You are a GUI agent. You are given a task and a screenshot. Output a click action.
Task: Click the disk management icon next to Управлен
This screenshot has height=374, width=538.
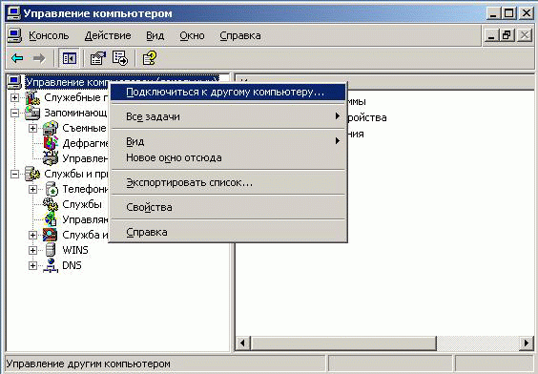[51, 158]
